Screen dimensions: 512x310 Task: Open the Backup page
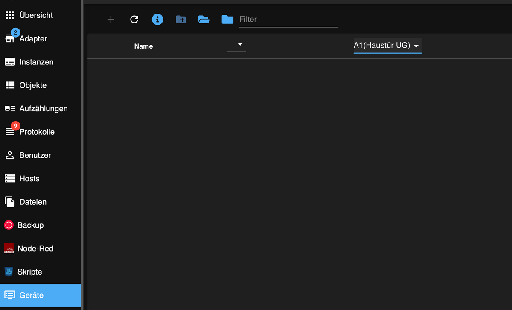pyautogui.click(x=41, y=225)
